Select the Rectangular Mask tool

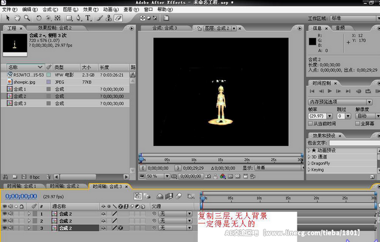click(69, 18)
